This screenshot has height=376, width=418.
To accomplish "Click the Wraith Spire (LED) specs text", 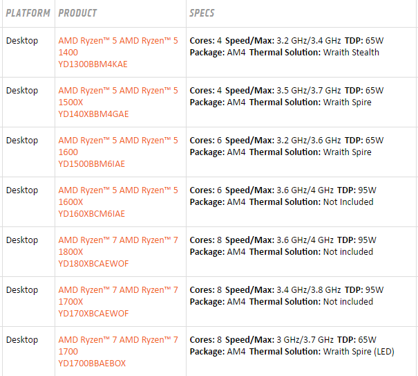I will tap(359, 352).
